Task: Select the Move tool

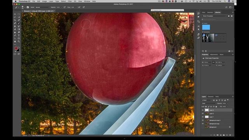Action: [x=15, y=14]
